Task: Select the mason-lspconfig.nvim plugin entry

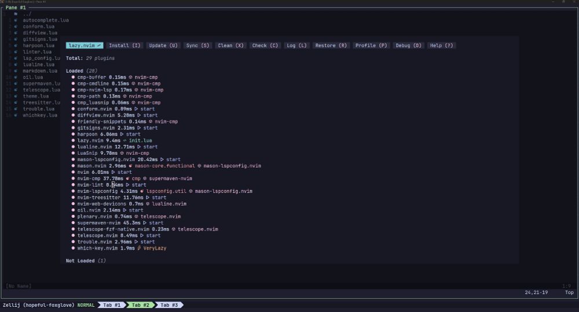Action: [x=106, y=159]
